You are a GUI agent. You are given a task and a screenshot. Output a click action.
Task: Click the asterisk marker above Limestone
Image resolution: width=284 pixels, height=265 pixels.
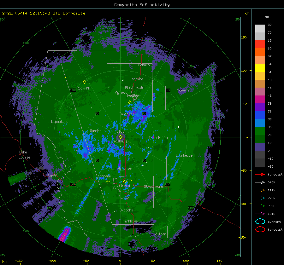click(x=60, y=119)
